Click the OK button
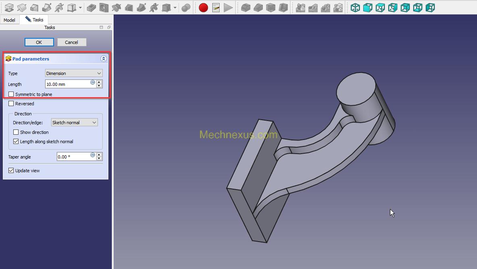Viewport: 477px width, 269px height. click(x=39, y=42)
